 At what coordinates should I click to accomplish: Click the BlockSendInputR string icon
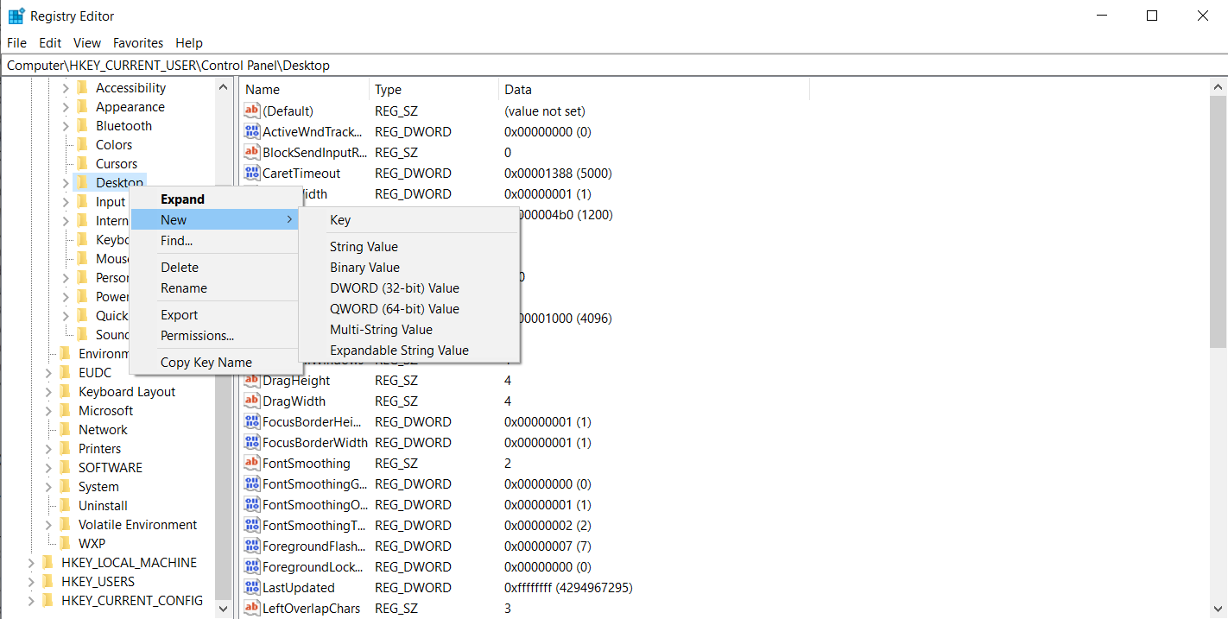[252, 152]
